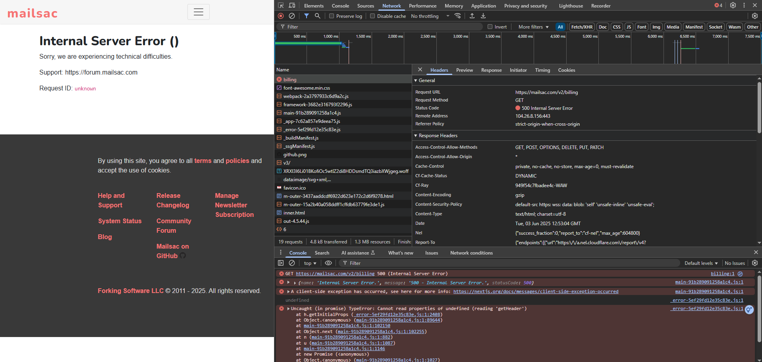
Task: Open the mailsac hamburger menu
Action: tap(198, 12)
